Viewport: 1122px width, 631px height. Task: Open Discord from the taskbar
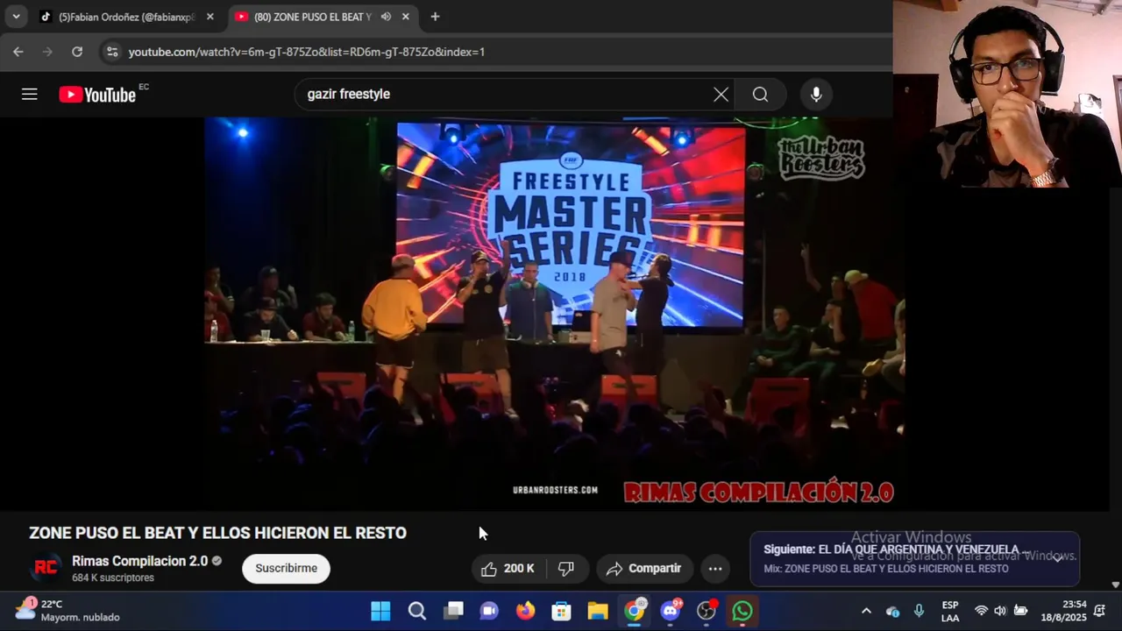click(x=671, y=611)
